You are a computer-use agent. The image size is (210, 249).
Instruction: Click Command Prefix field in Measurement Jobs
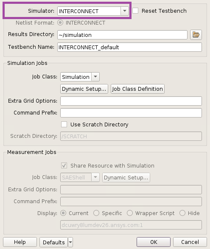tap(131, 201)
